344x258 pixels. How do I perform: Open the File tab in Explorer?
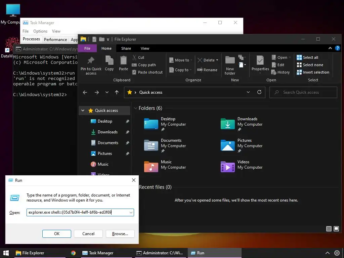(87, 48)
